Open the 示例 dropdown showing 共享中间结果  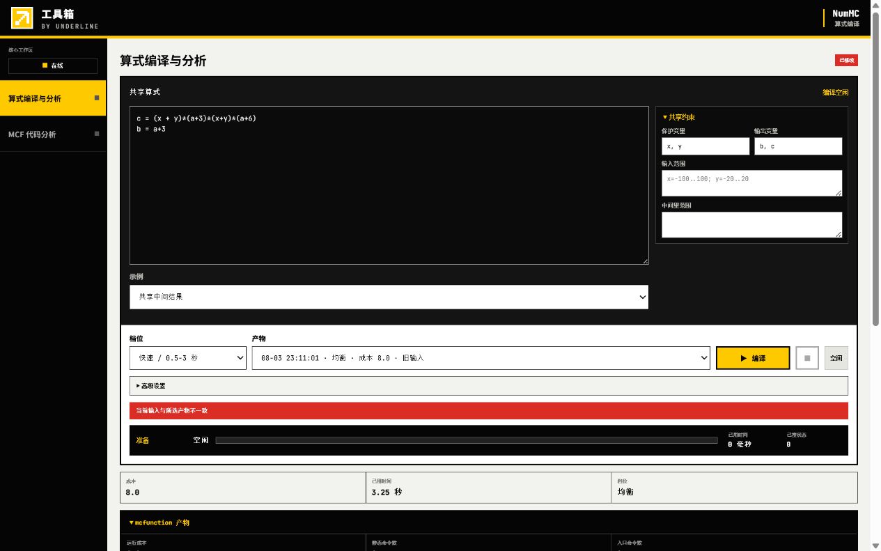tap(389, 297)
